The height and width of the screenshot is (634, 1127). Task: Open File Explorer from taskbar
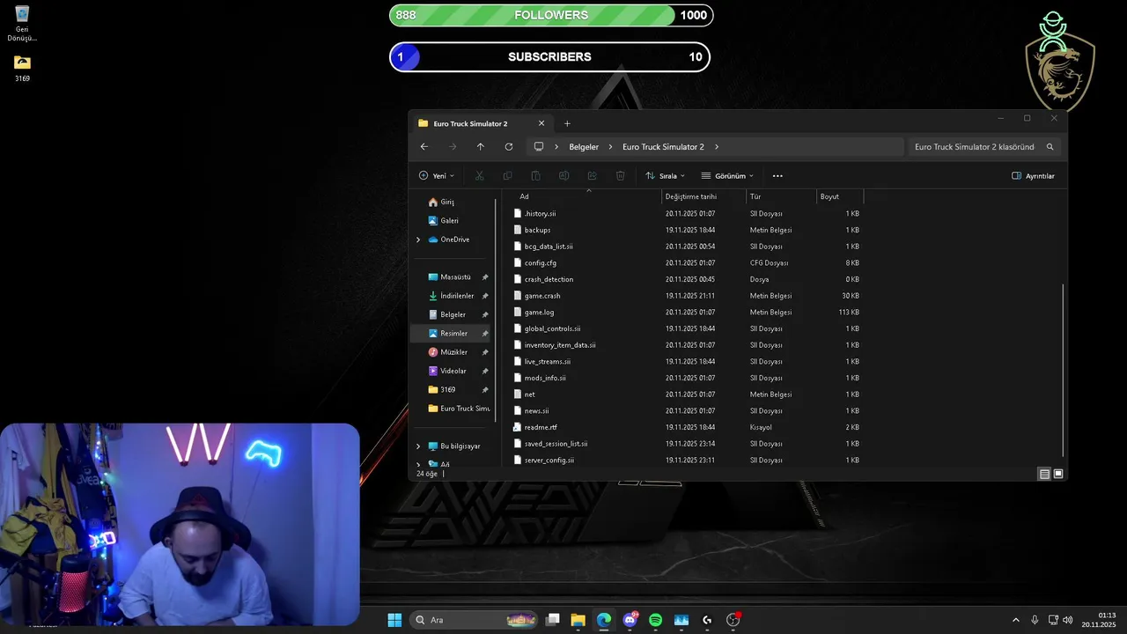[x=578, y=620]
